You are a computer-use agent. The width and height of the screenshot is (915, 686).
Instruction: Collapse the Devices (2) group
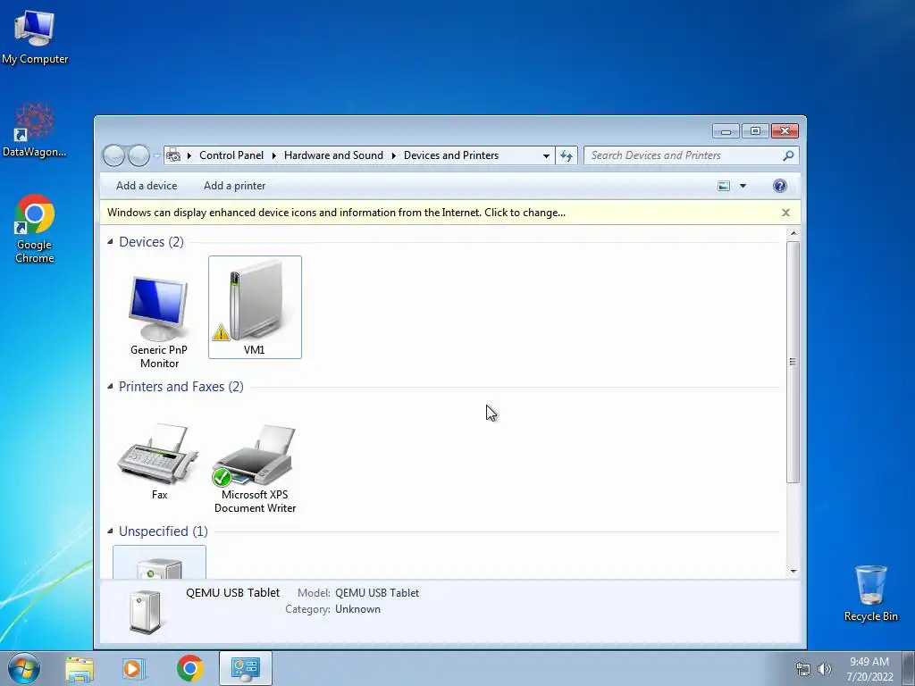(110, 241)
